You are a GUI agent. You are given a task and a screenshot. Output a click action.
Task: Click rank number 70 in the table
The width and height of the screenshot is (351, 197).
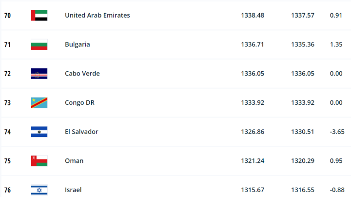point(7,15)
